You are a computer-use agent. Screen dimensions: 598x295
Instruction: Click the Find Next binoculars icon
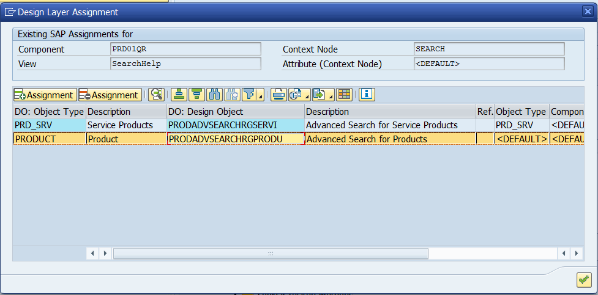pyautogui.click(x=232, y=95)
